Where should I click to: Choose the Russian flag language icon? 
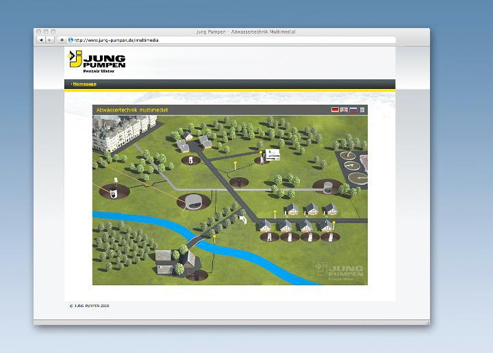[353, 109]
